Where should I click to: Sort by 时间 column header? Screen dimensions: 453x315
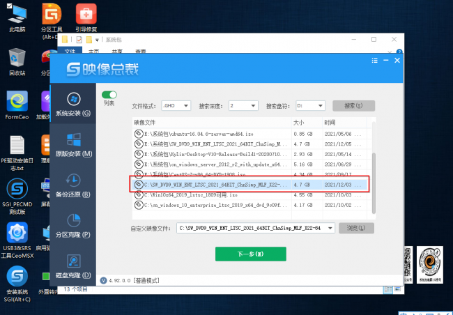[x=344, y=123]
